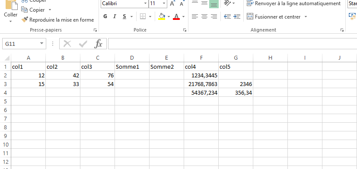Select the col5 header cell
Viewport: 357px width, 169px height.
click(236, 67)
